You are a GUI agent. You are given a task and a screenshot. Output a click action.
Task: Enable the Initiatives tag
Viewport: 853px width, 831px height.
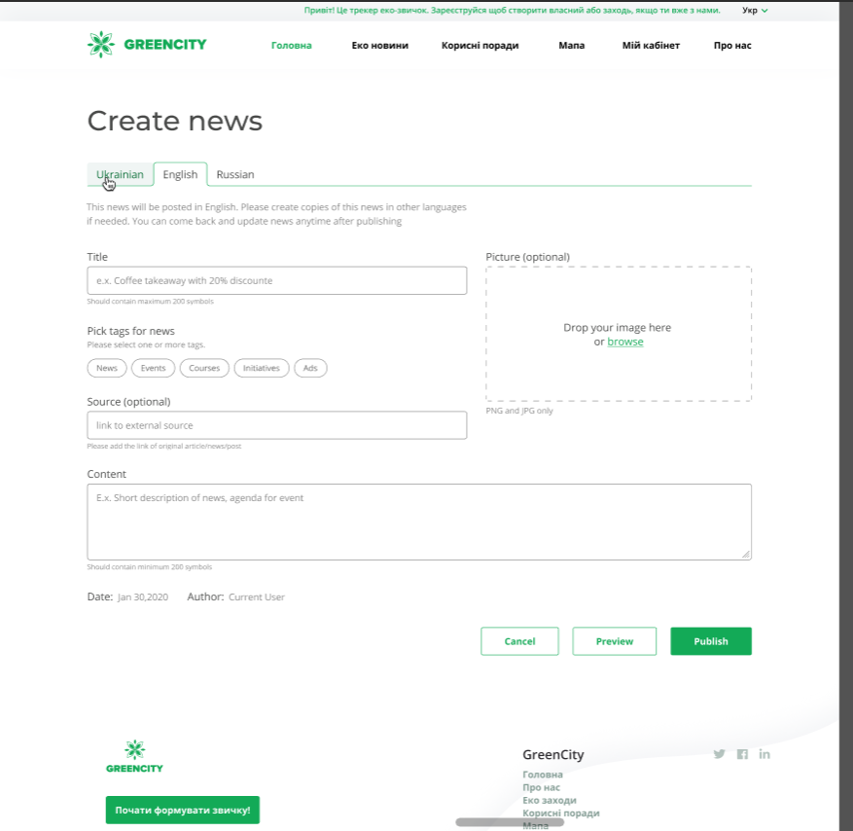[261, 368]
